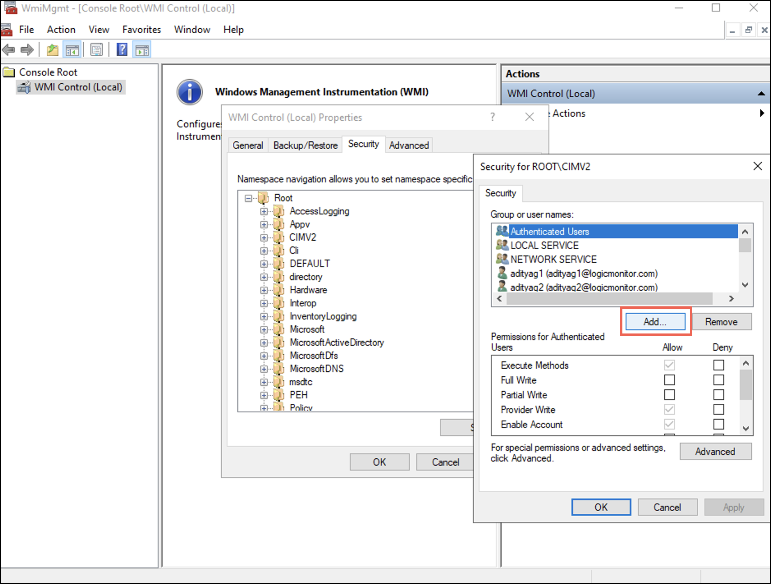
Task: Check Deny for Execute Methods
Action: 718,365
